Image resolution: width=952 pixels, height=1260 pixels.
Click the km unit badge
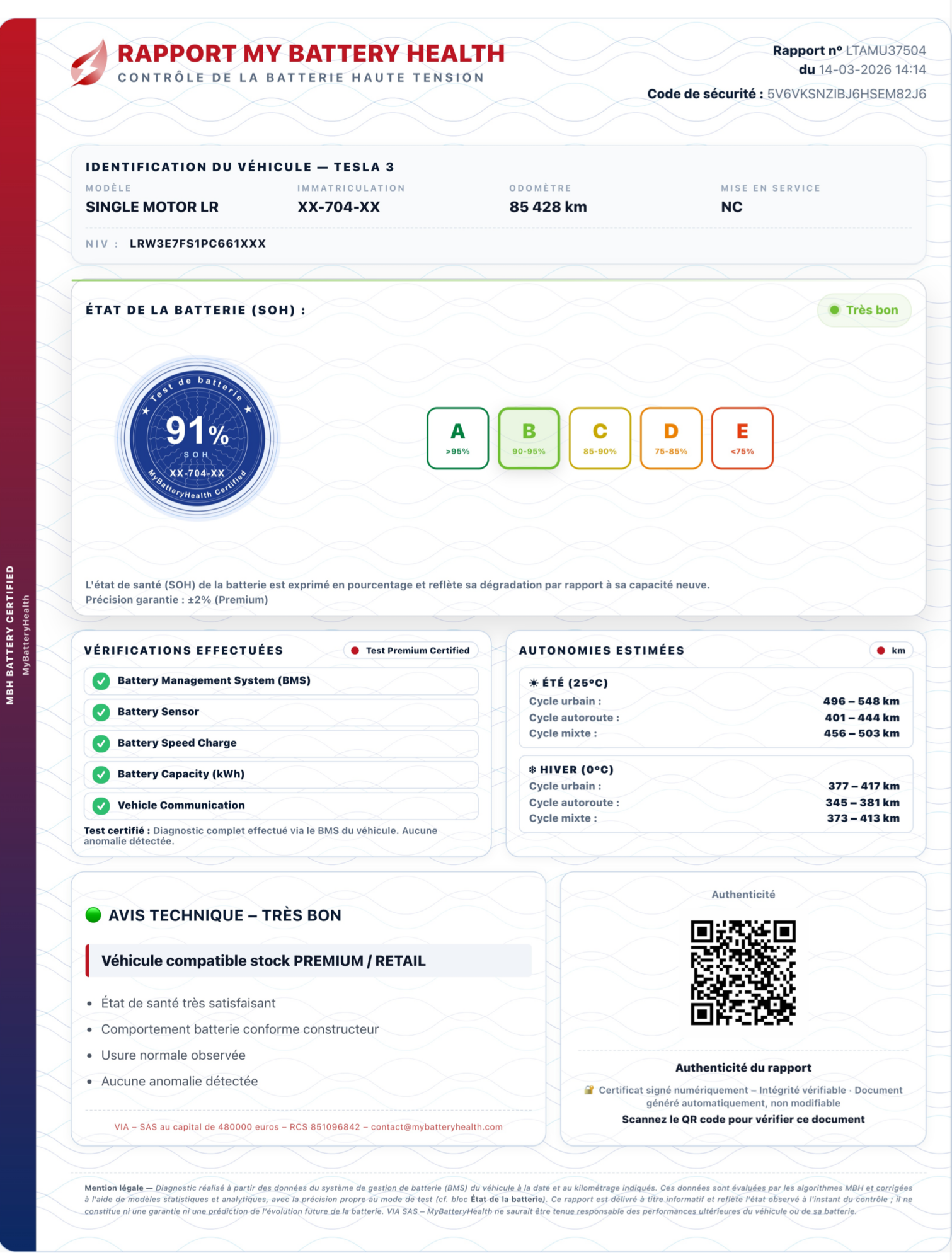pos(891,651)
